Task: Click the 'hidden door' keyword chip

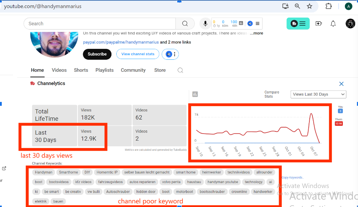Action: [x=146, y=192]
